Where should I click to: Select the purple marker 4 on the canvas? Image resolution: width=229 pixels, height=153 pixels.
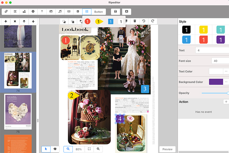tap(120, 119)
